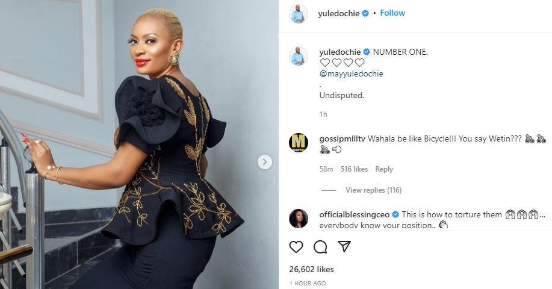Go to next photo with arrow chevron

point(265,162)
